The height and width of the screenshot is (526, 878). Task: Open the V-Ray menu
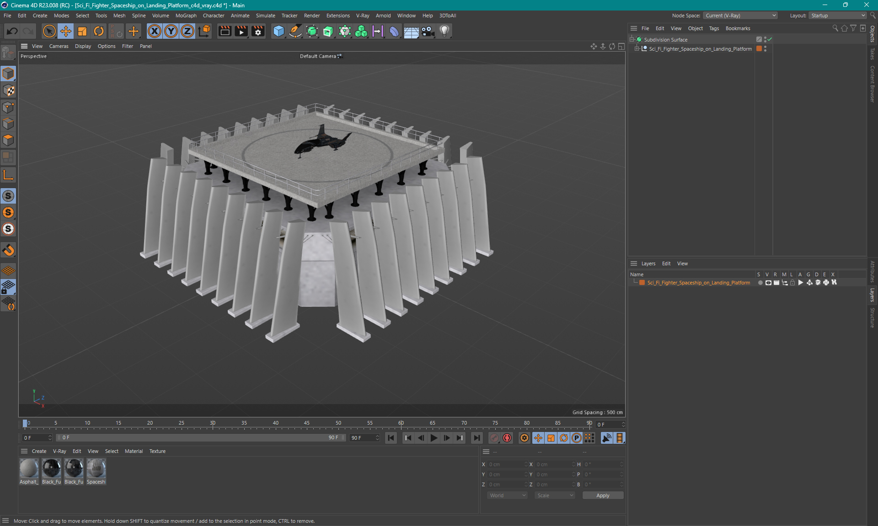[x=363, y=16]
